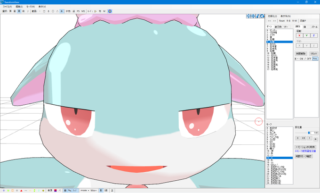
Task: Select bone row numbered 17 in list
Action: [x=280, y=69]
